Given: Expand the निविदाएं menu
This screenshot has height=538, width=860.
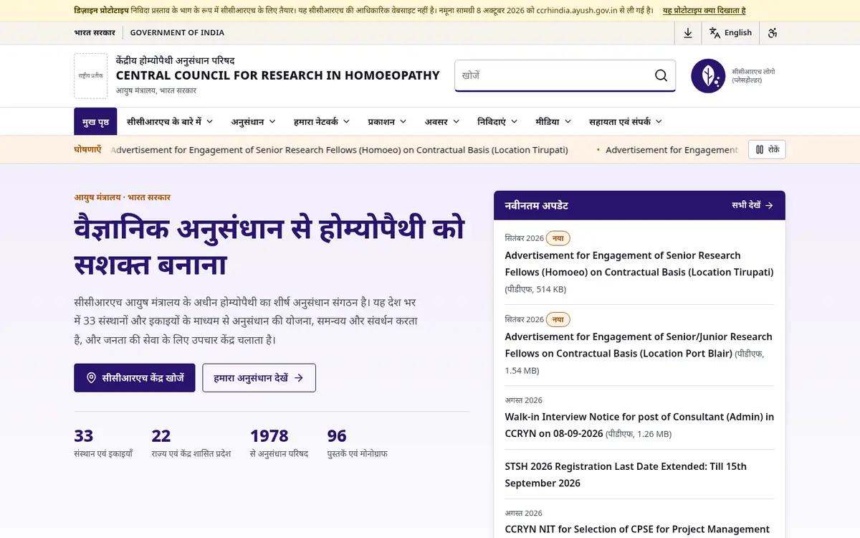Looking at the screenshot, I should click(x=497, y=122).
